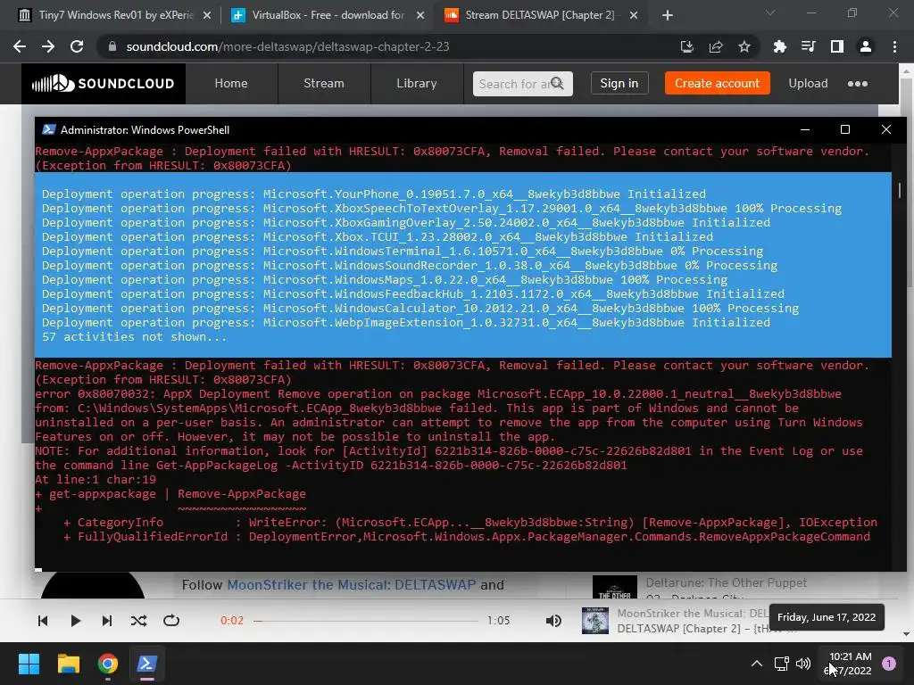Open SoundCloud Stream

tap(323, 83)
